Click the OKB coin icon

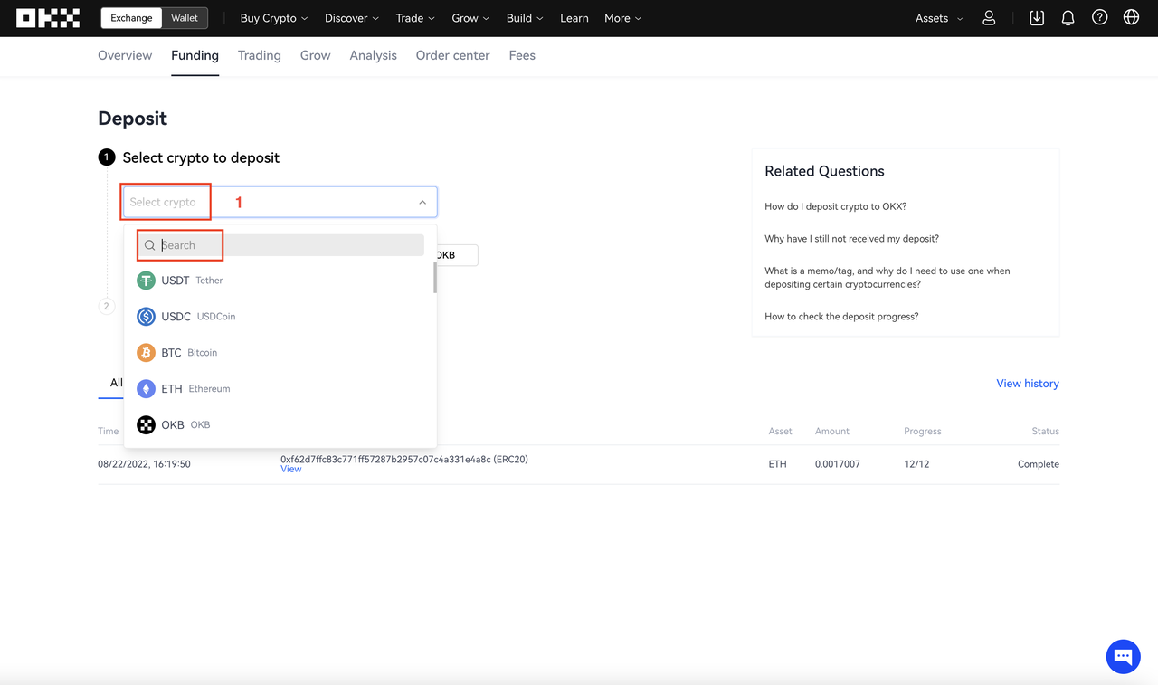click(146, 425)
